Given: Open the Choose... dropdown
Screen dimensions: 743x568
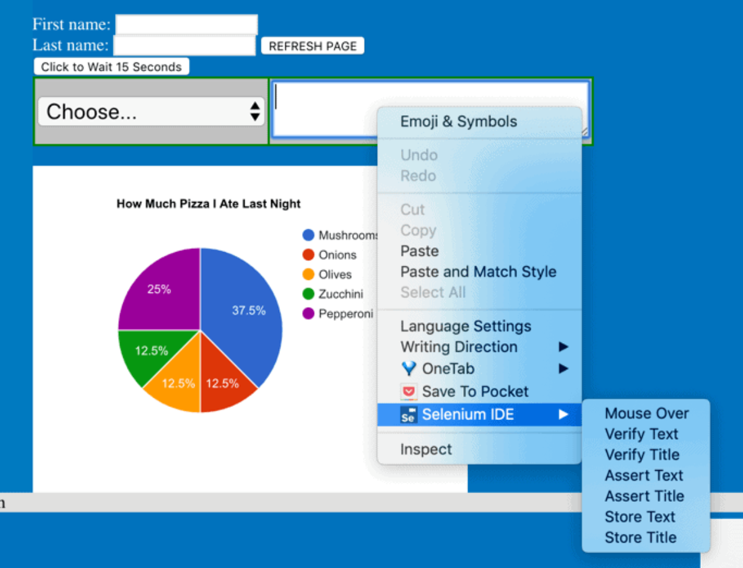Looking at the screenshot, I should point(151,111).
